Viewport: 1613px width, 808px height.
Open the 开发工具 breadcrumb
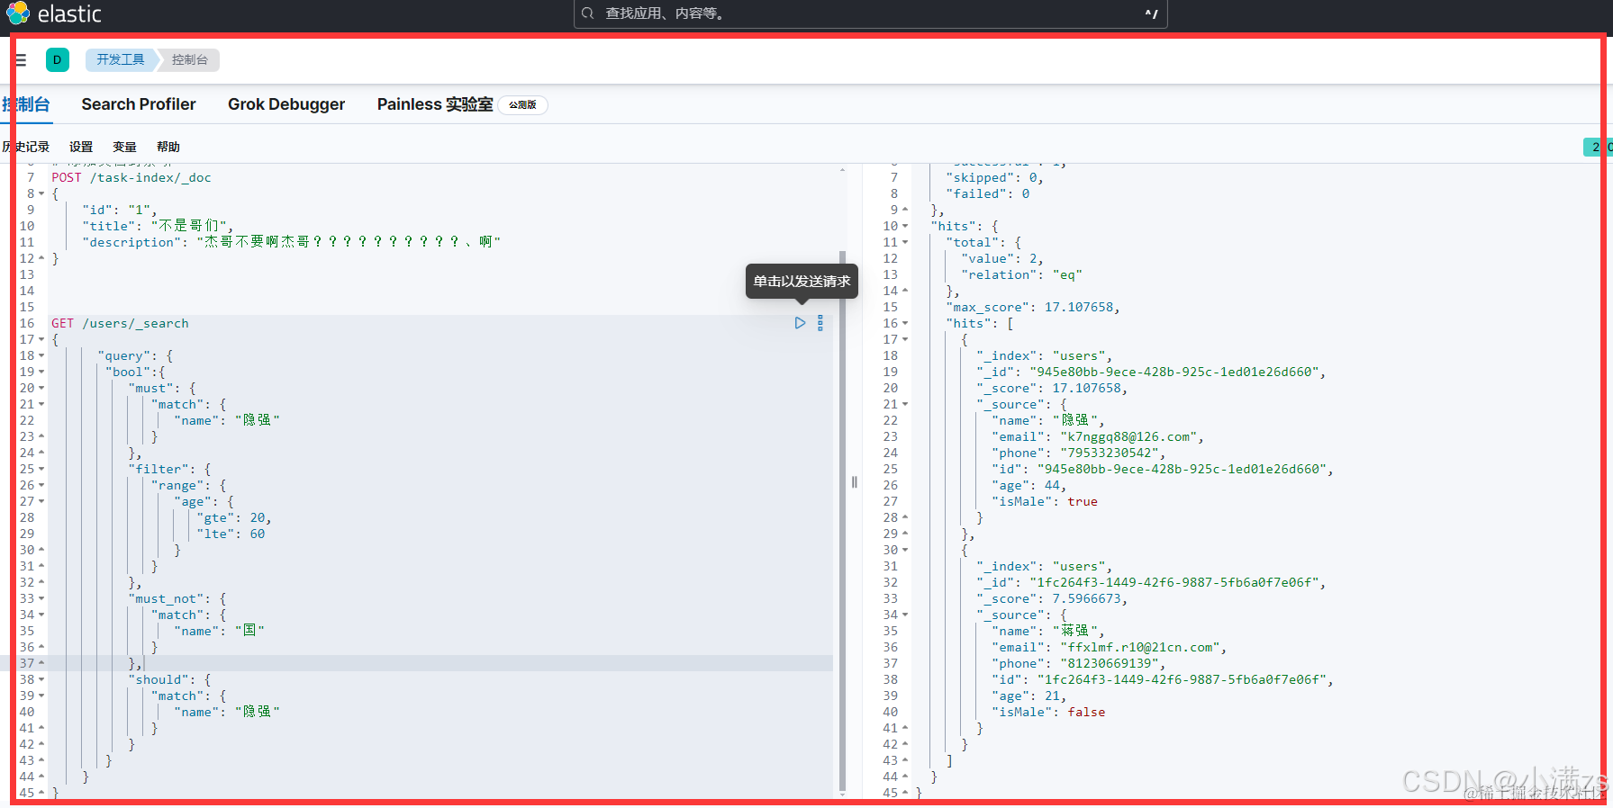(121, 60)
